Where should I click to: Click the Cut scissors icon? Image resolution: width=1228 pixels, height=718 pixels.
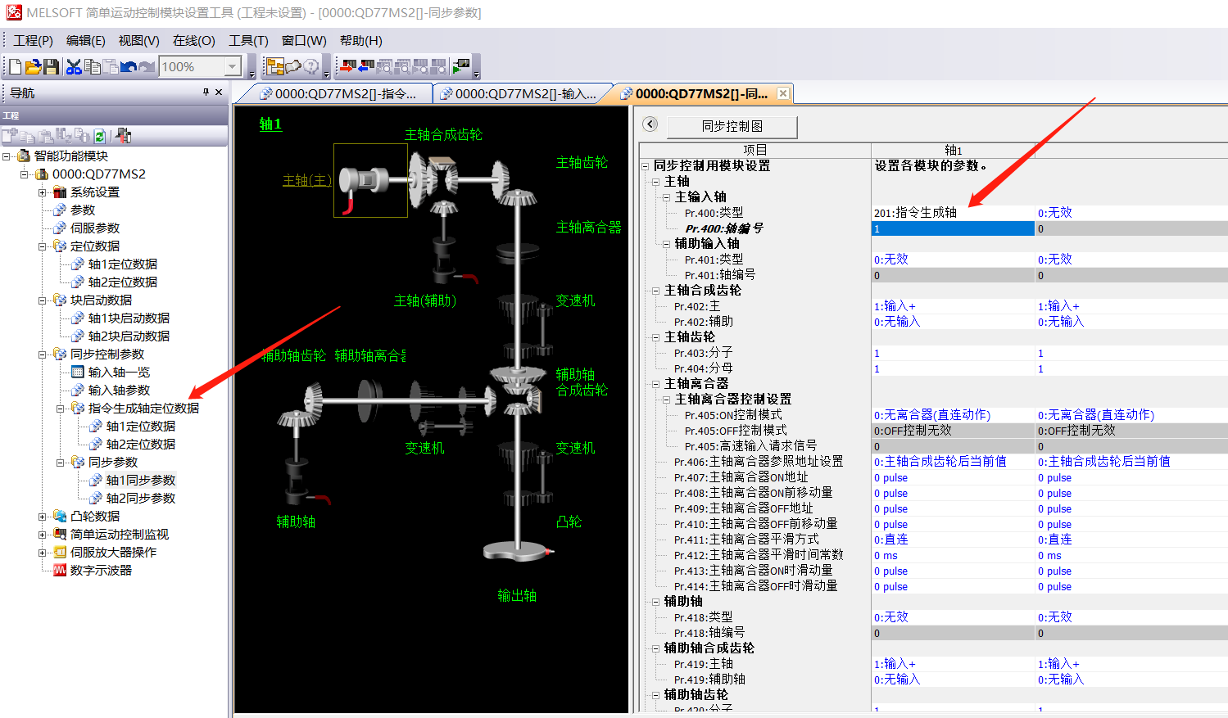(x=74, y=67)
